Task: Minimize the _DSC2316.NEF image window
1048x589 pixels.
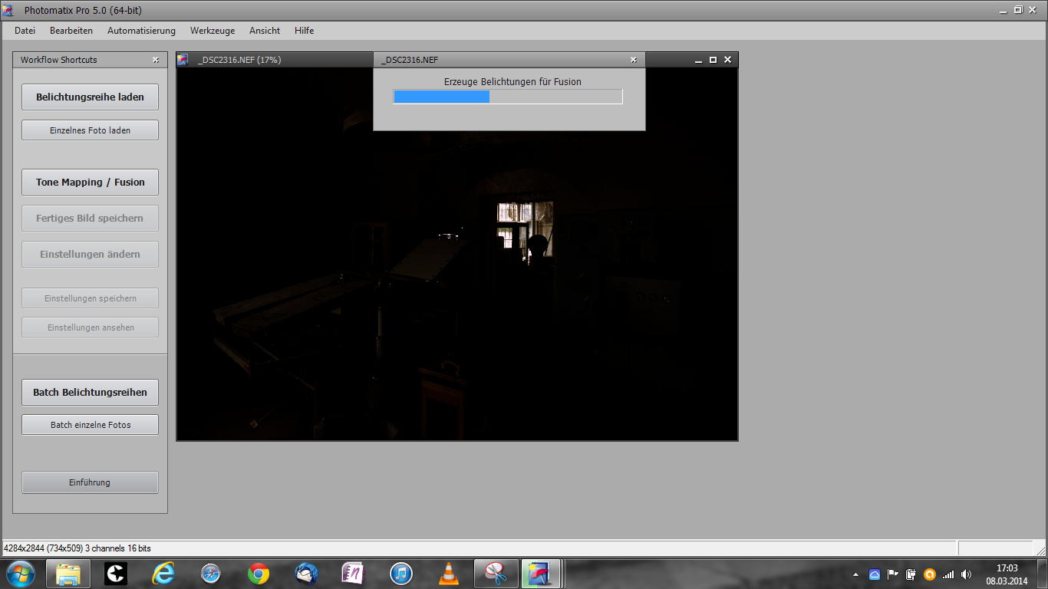Action: coord(698,60)
